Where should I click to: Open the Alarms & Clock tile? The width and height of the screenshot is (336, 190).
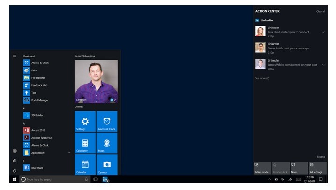pyautogui.click(x=107, y=121)
